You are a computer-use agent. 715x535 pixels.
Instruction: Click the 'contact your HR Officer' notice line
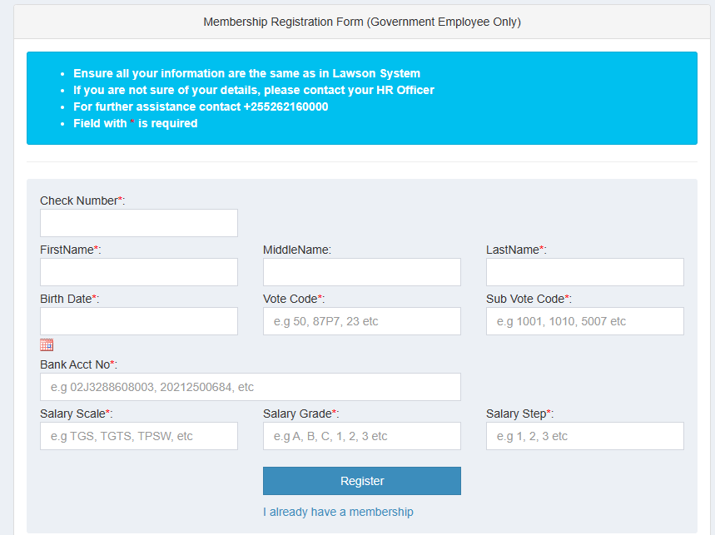point(254,90)
